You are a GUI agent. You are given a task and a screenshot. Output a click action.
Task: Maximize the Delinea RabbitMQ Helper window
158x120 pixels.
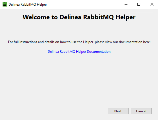click(x=139, y=4)
